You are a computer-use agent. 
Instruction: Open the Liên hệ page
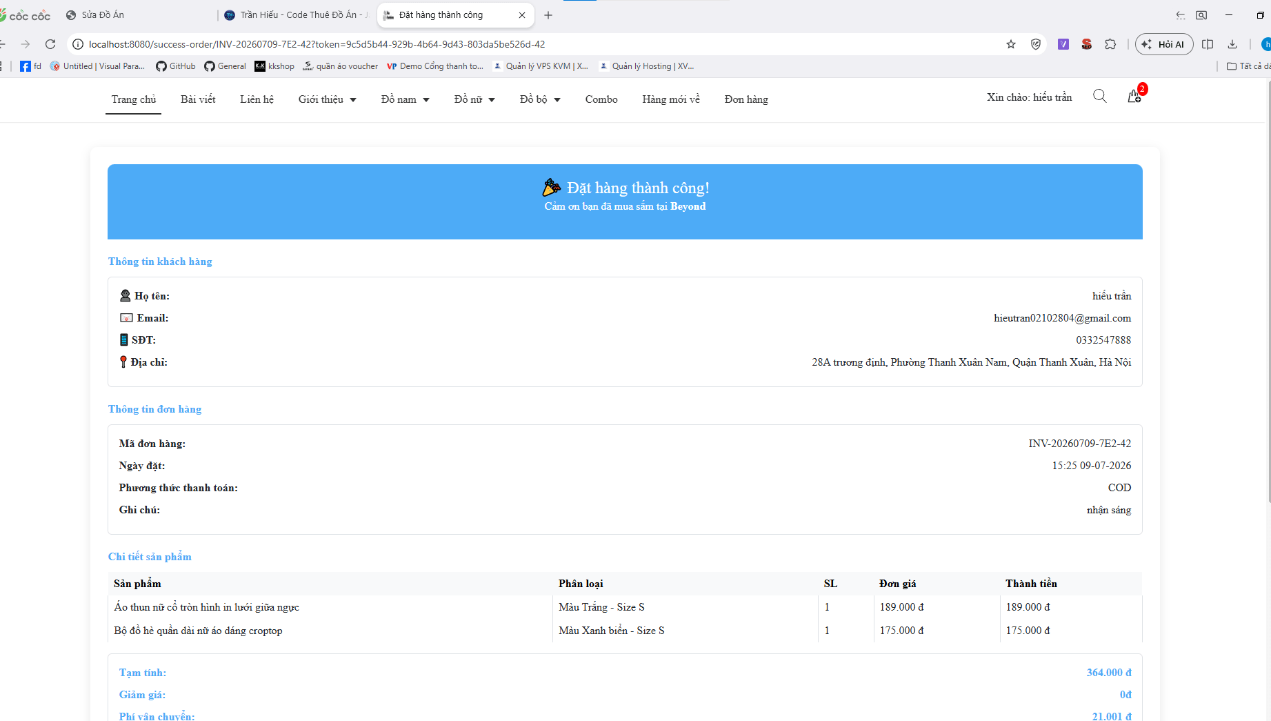(x=257, y=99)
